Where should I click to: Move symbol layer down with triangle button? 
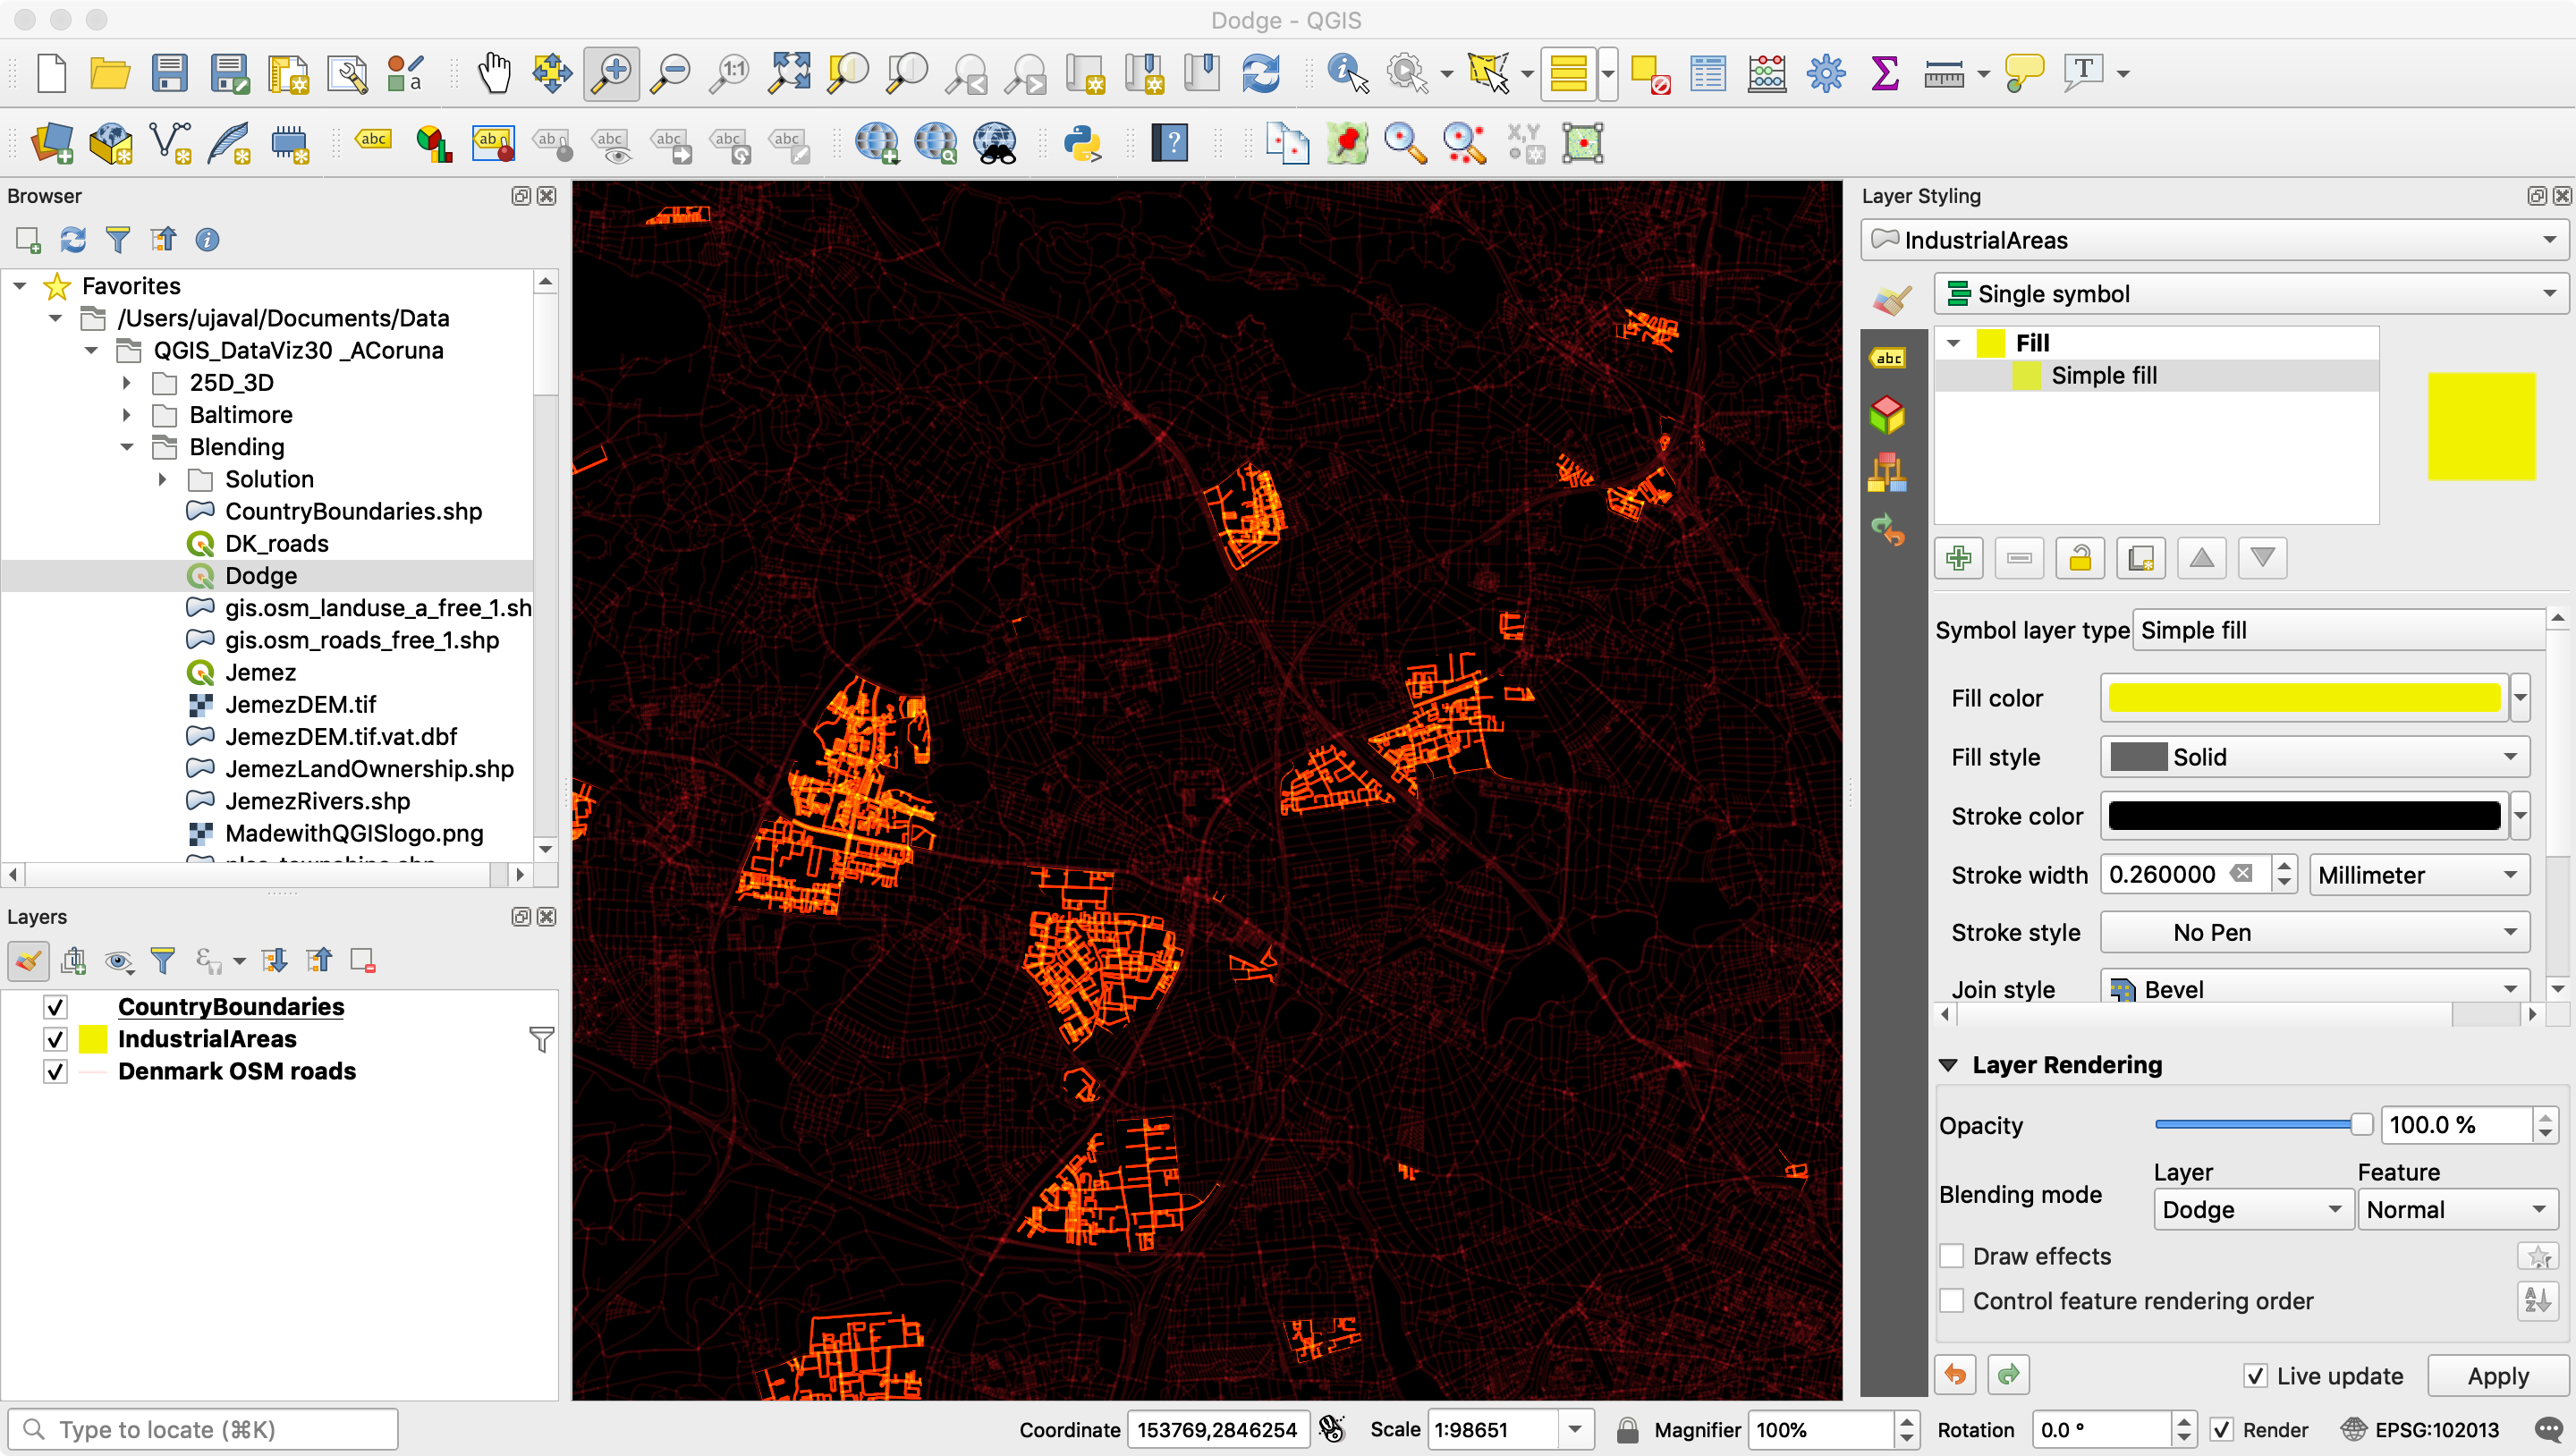click(2262, 558)
